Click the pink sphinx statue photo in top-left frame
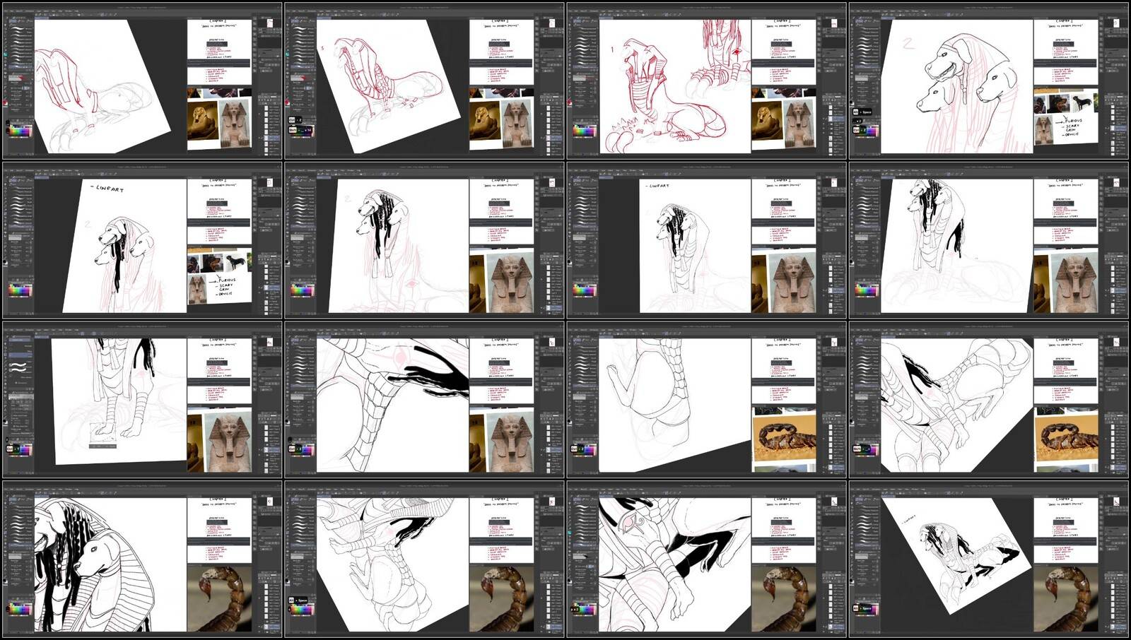1131x640 pixels. click(235, 124)
